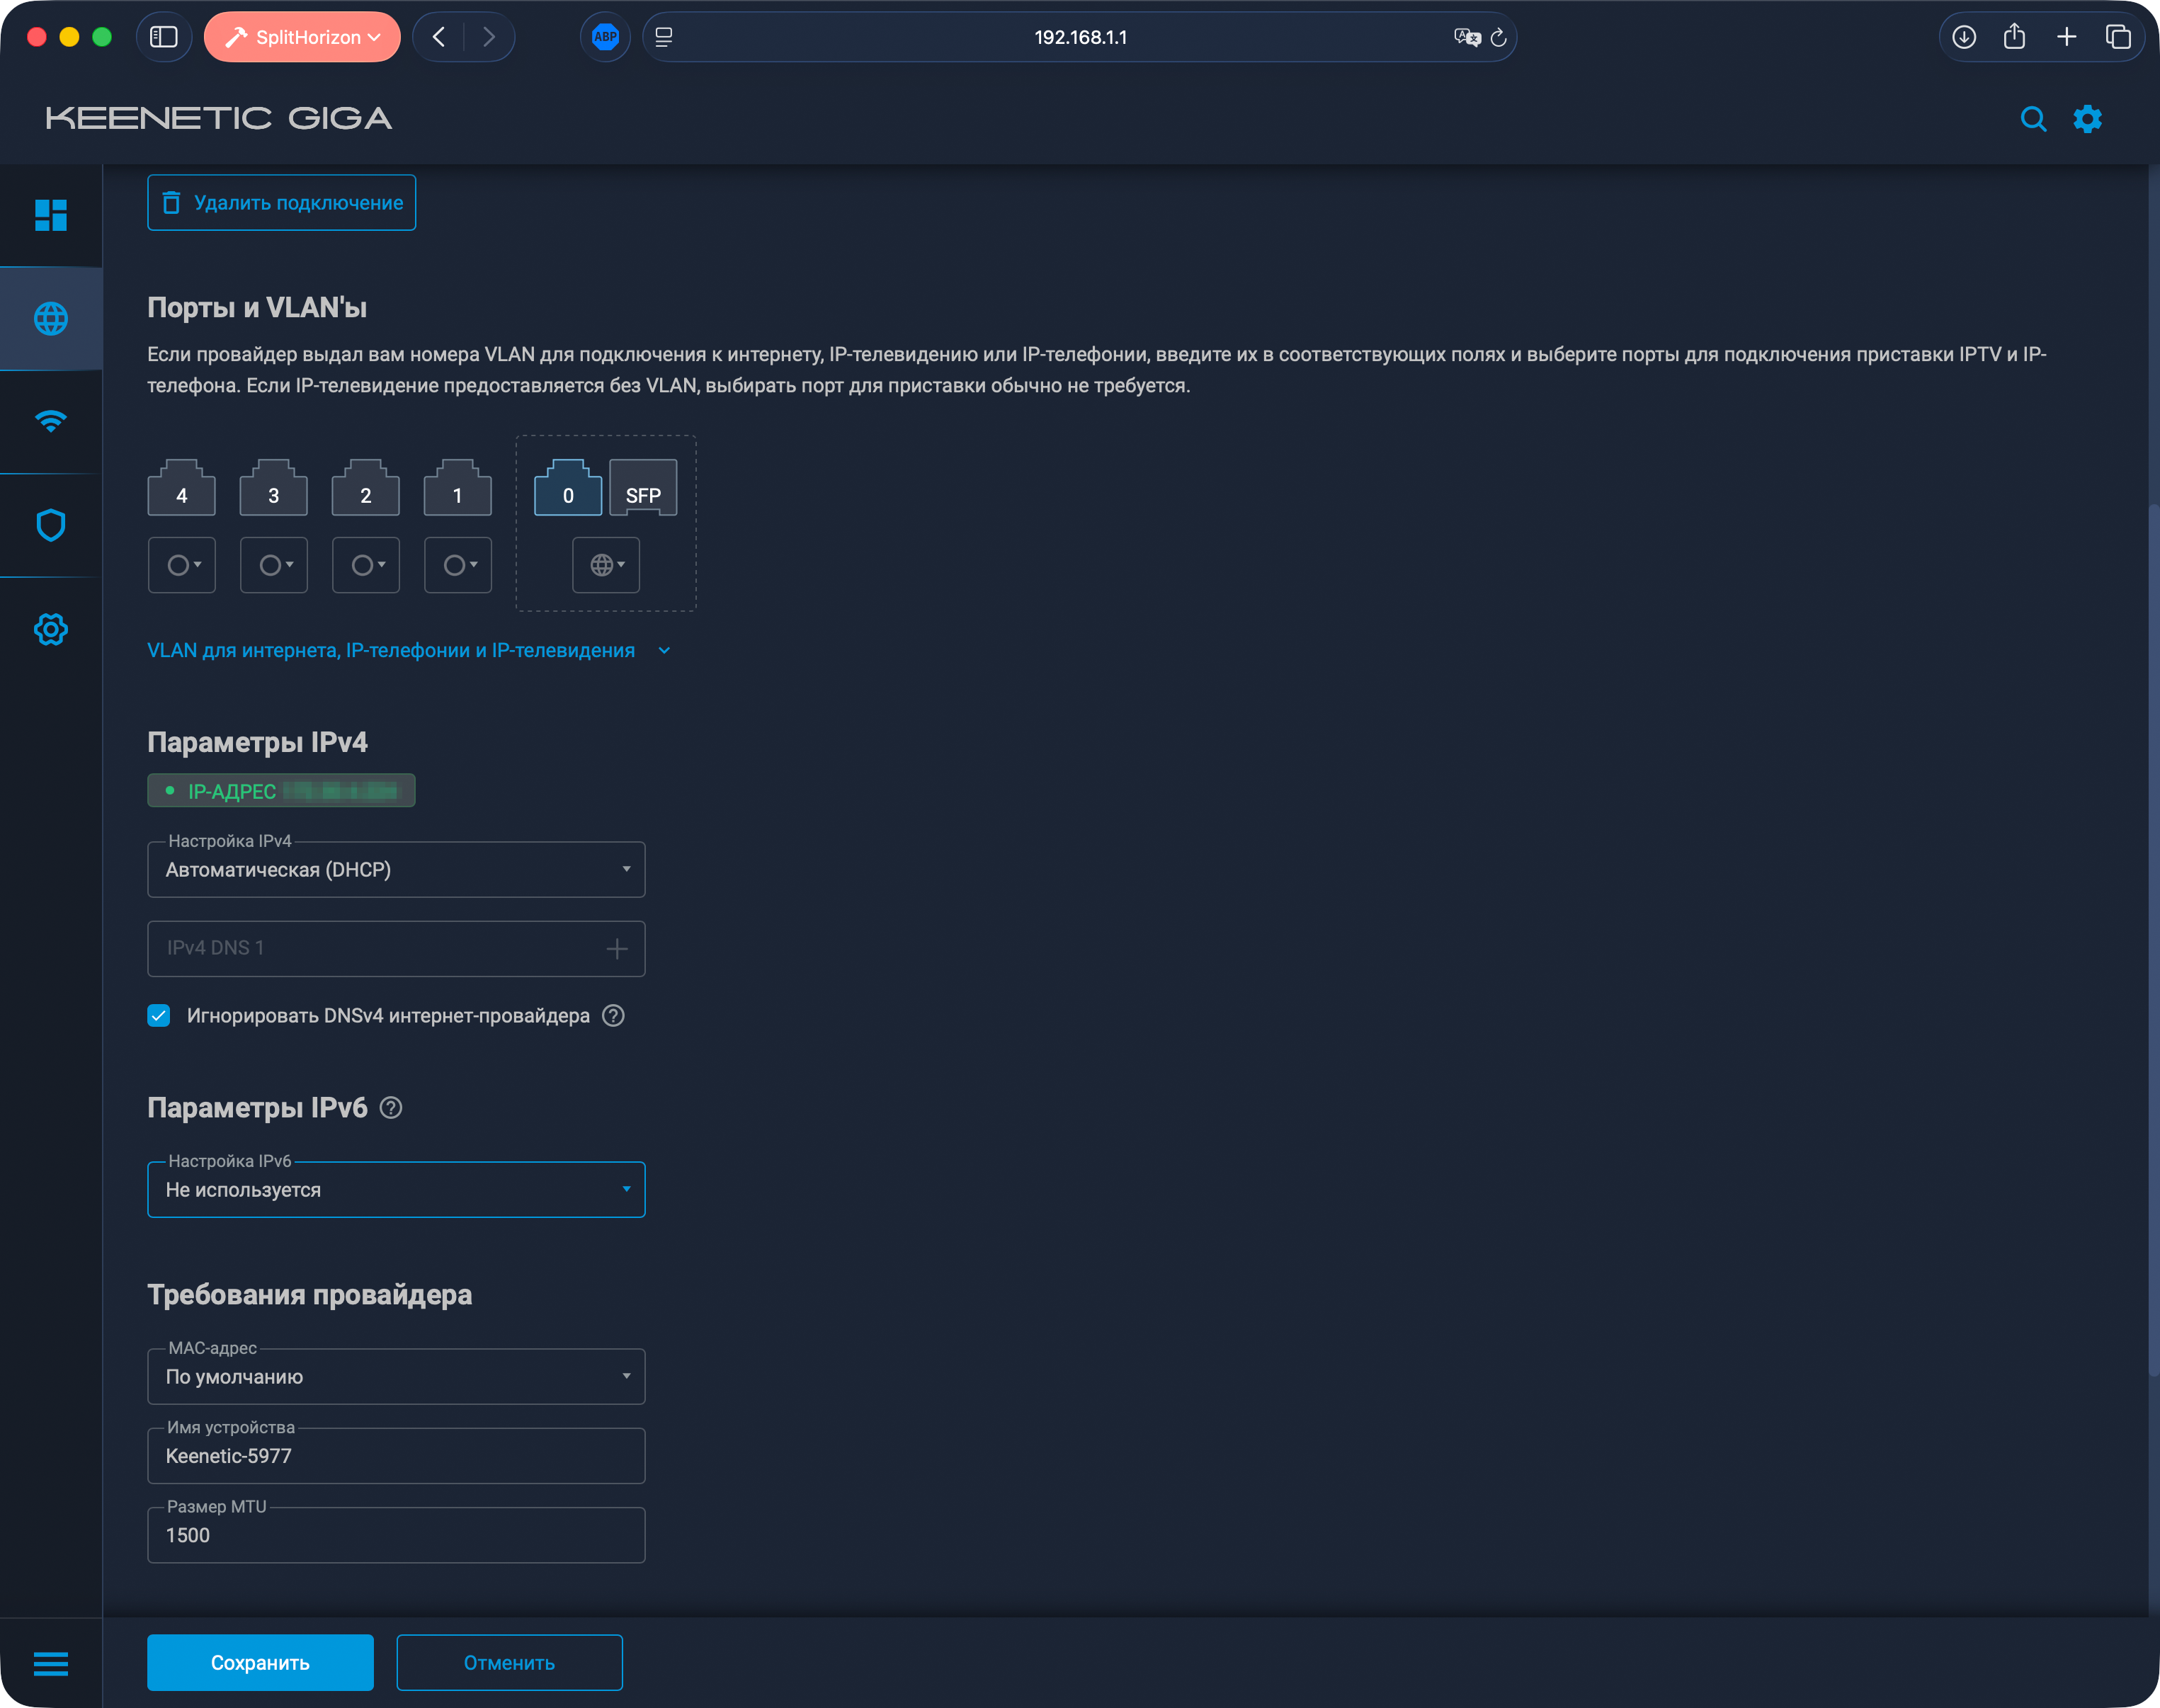Click Отменить button
The image size is (2160, 1708).
pos(509,1662)
